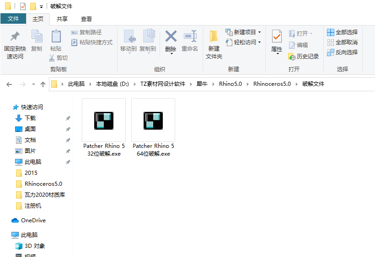Image resolution: width=375 pixels, height=257 pixels.
Task: Open the recent locations dropdown arrow
Action: pyautogui.click(x=33, y=84)
